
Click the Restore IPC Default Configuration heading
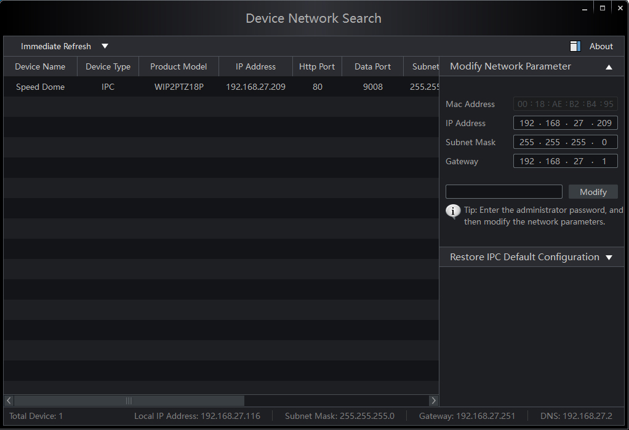coord(525,257)
